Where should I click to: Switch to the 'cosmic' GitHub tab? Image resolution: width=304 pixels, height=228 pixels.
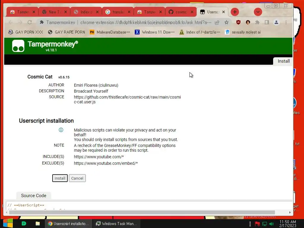tap(181, 12)
